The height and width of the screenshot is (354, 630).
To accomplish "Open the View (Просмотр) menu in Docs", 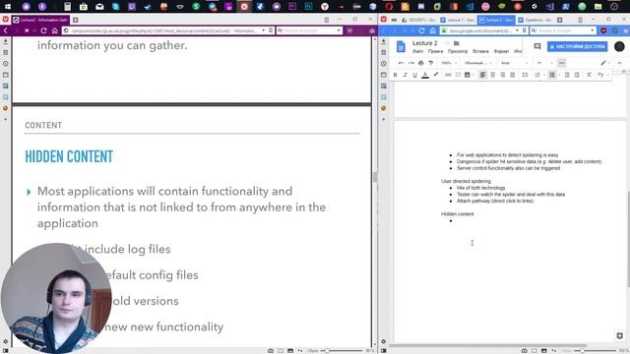I will click(x=458, y=51).
